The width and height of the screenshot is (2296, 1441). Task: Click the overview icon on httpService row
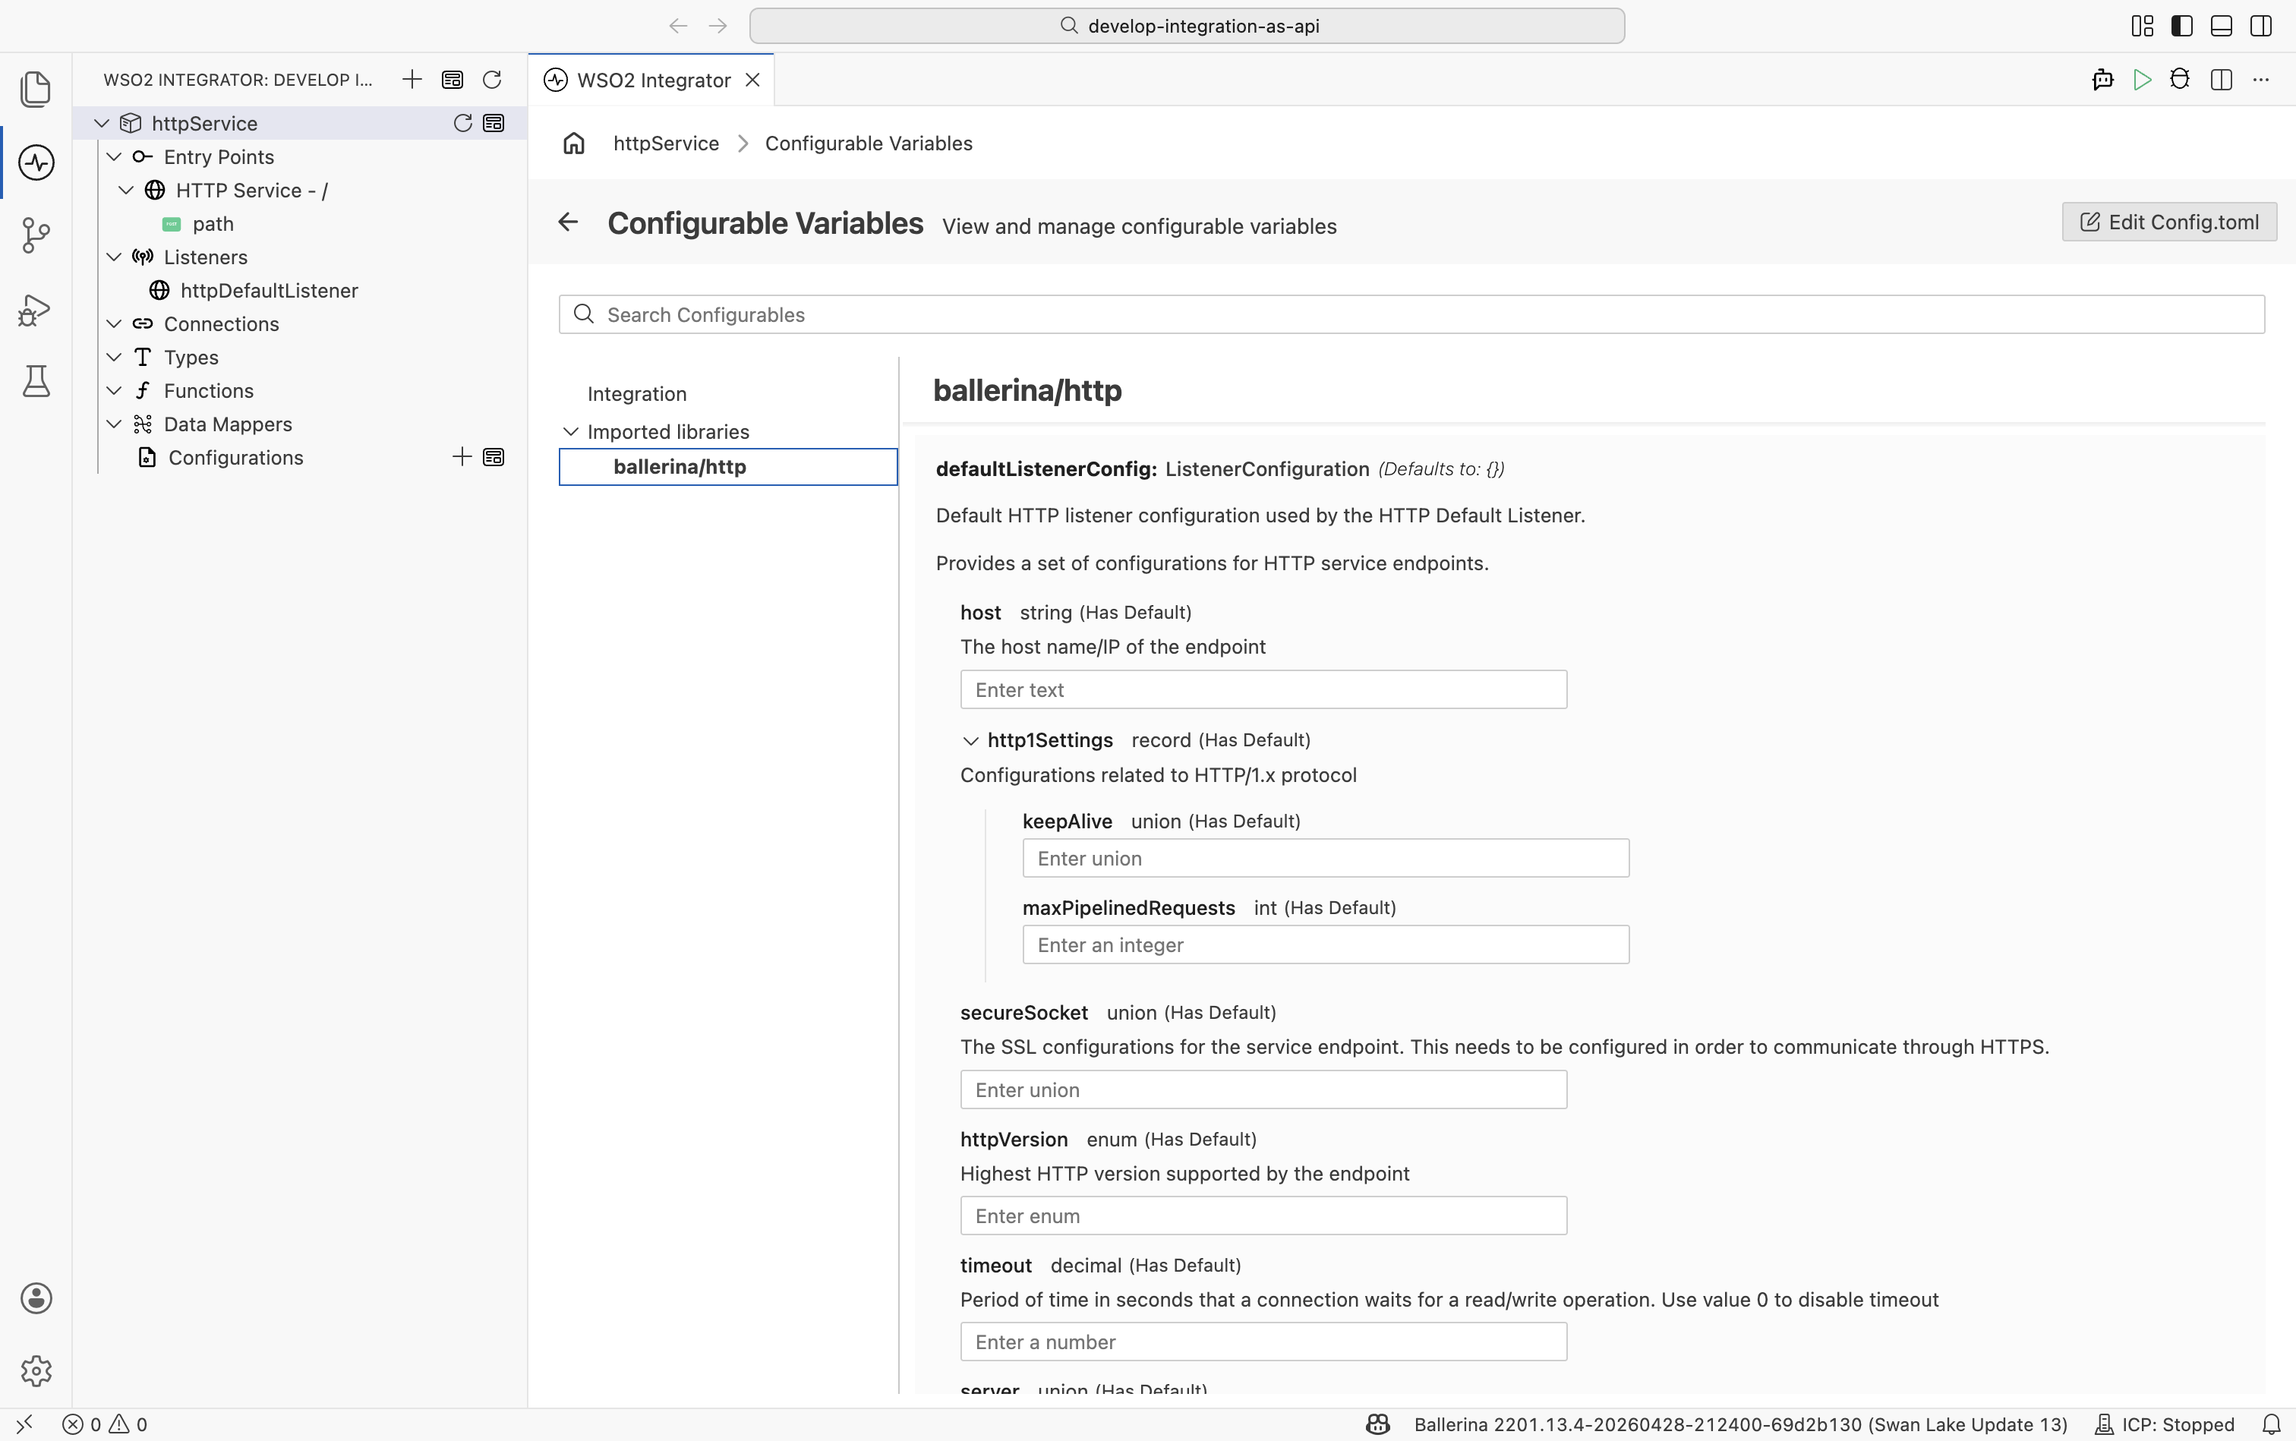[x=494, y=123]
